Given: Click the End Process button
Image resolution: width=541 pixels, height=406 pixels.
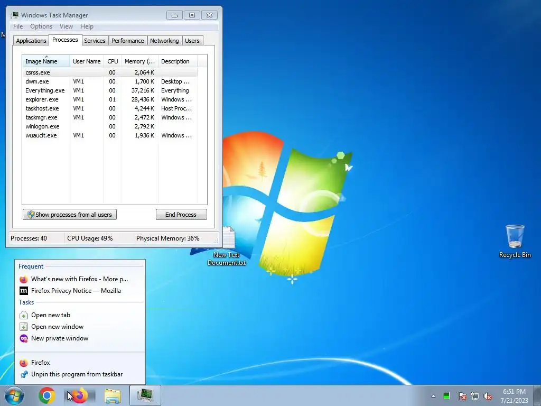Looking at the screenshot, I should [x=181, y=215].
